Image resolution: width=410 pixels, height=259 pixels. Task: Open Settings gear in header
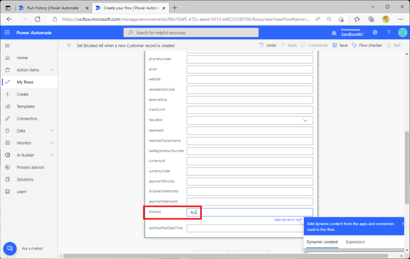[375, 32]
